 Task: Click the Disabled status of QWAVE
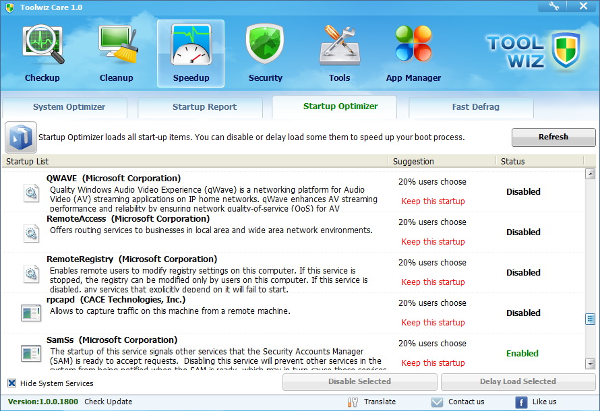click(523, 191)
